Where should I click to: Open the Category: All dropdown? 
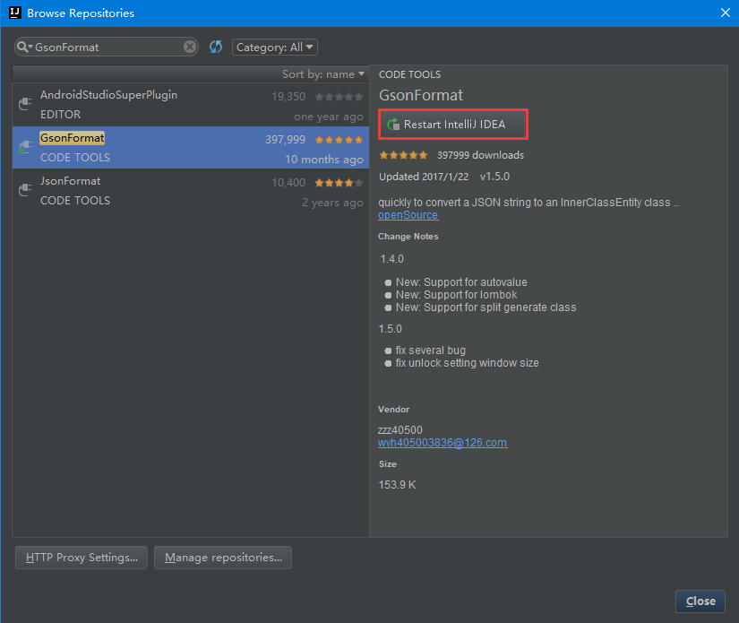(274, 47)
